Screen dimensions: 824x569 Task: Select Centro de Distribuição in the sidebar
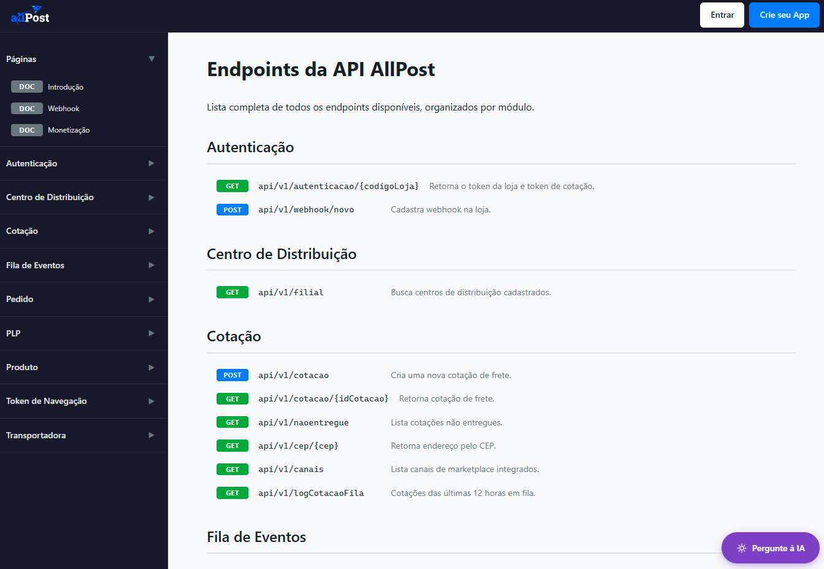point(50,197)
